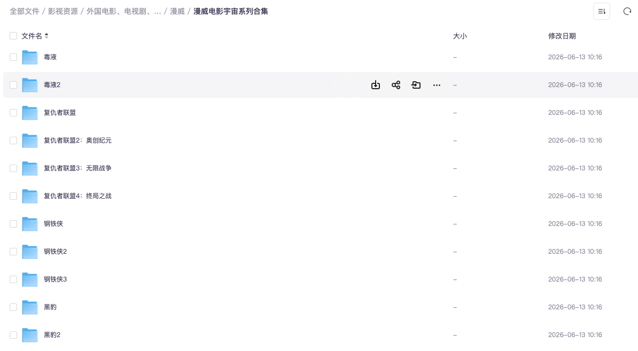Image resolution: width=638 pixels, height=351 pixels.
Task: Click folder icon of 复仇者联盟3：无限战争
Action: pyautogui.click(x=30, y=168)
